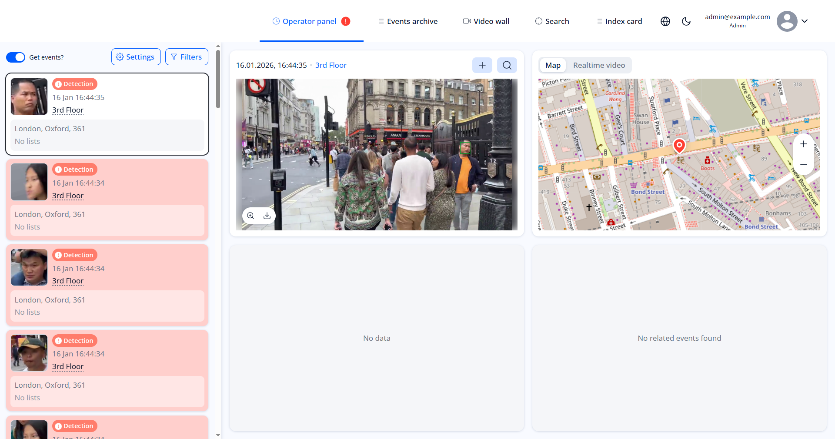
Task: Expand the admin account dropdown
Action: pyautogui.click(x=805, y=21)
